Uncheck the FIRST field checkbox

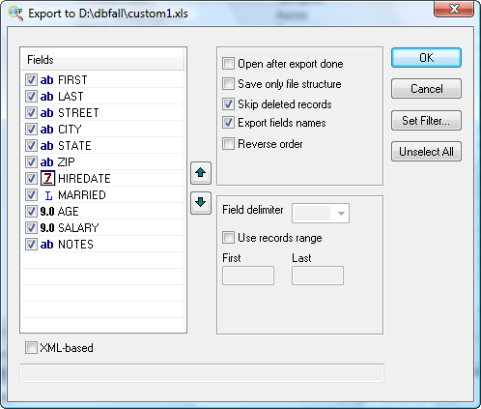click(31, 79)
